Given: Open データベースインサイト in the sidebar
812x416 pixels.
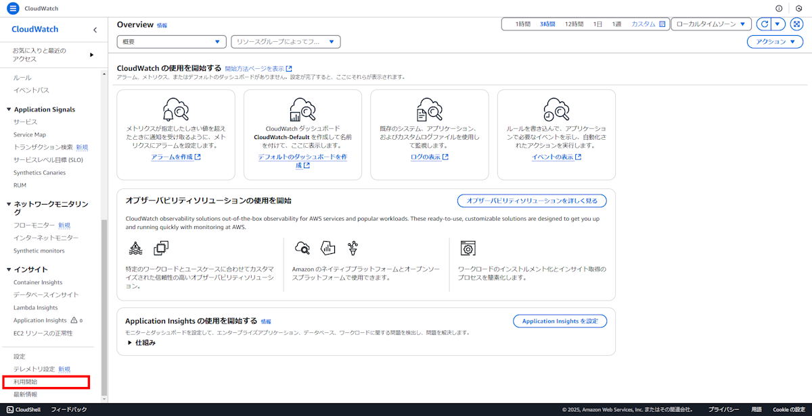Looking at the screenshot, I should (46, 295).
